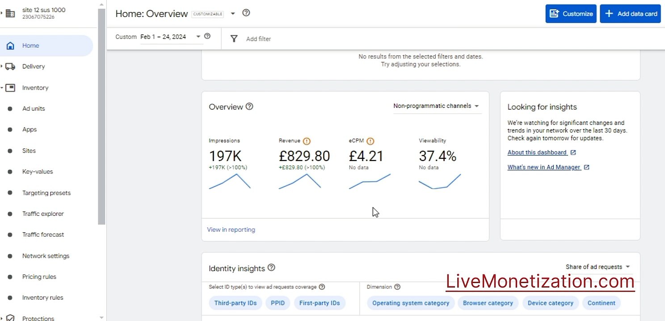Open Inventory rules in sidebar

coord(42,298)
